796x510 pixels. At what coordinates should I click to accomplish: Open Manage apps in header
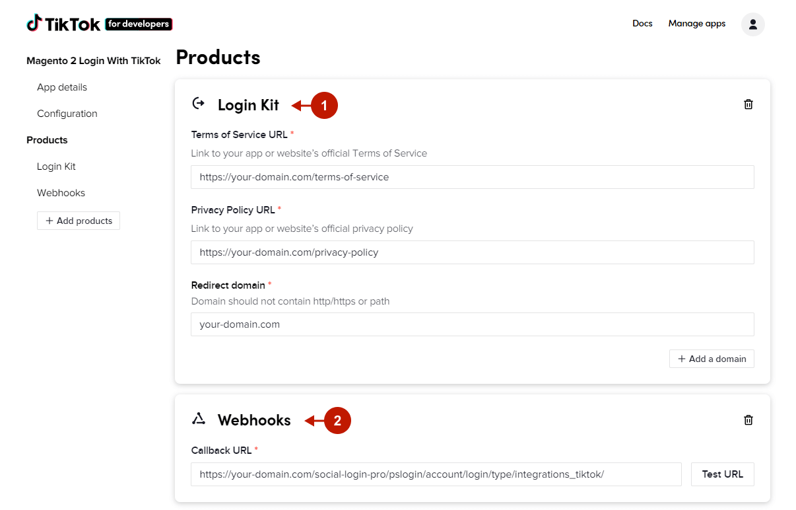coord(697,23)
